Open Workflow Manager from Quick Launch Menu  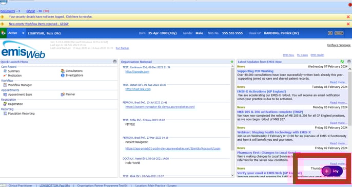(20, 85)
